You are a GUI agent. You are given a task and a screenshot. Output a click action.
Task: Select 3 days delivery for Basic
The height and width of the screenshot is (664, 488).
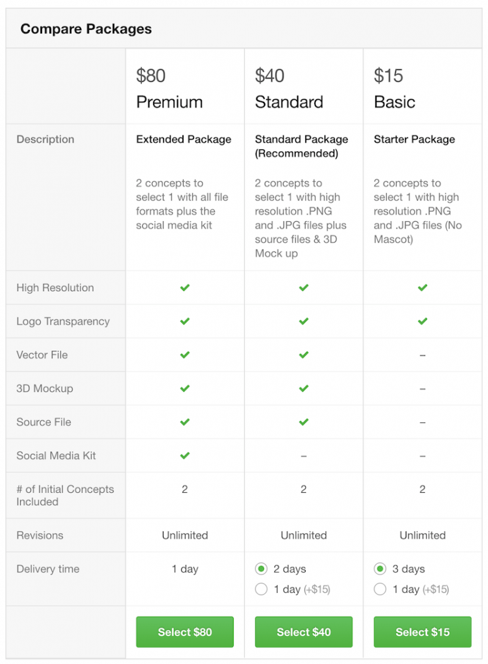click(x=380, y=569)
